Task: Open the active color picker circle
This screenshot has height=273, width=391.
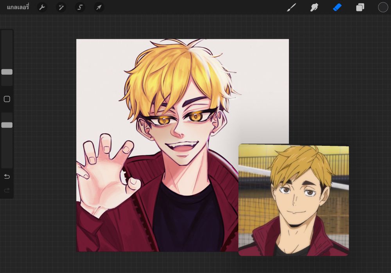Action: [383, 7]
